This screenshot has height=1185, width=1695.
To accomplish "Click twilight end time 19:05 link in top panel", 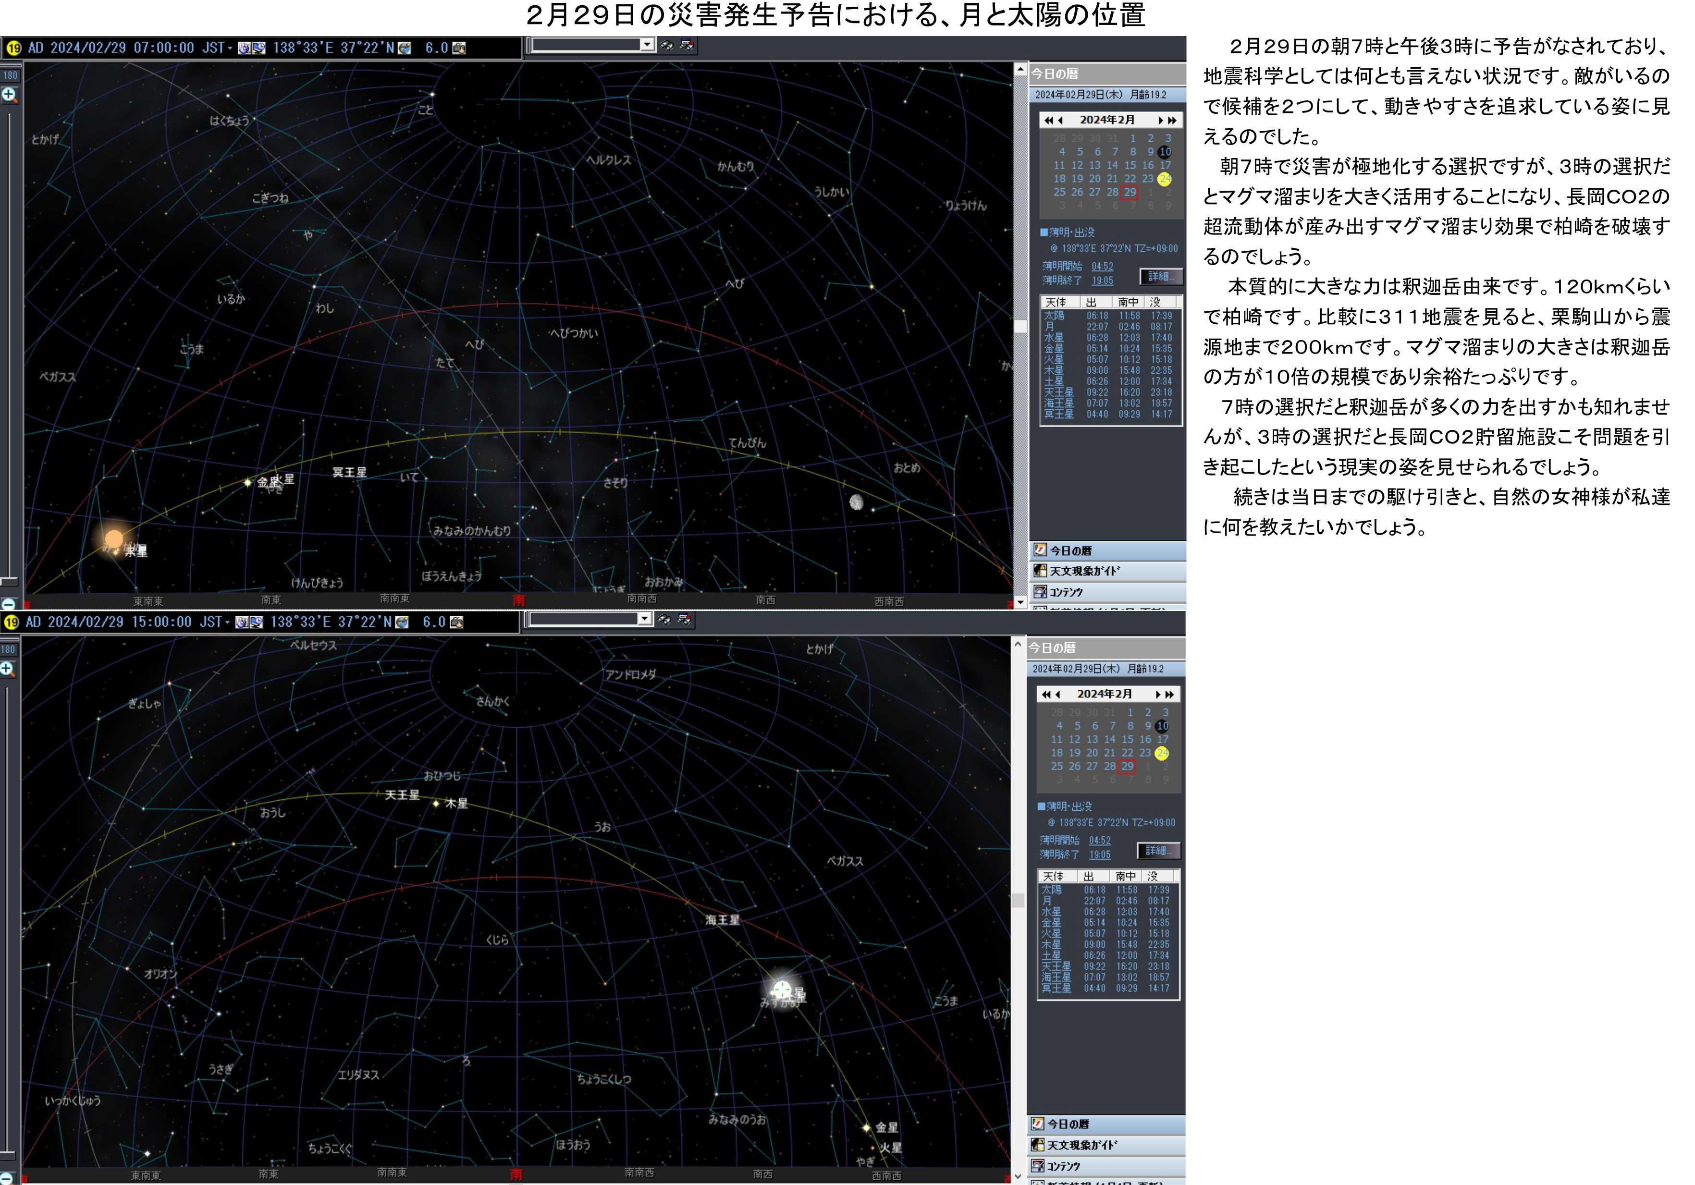I will pos(1102,281).
